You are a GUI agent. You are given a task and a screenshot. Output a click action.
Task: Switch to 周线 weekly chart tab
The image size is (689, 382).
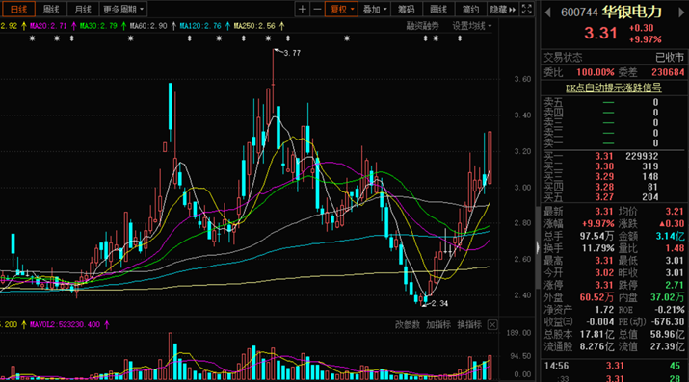[x=51, y=10]
